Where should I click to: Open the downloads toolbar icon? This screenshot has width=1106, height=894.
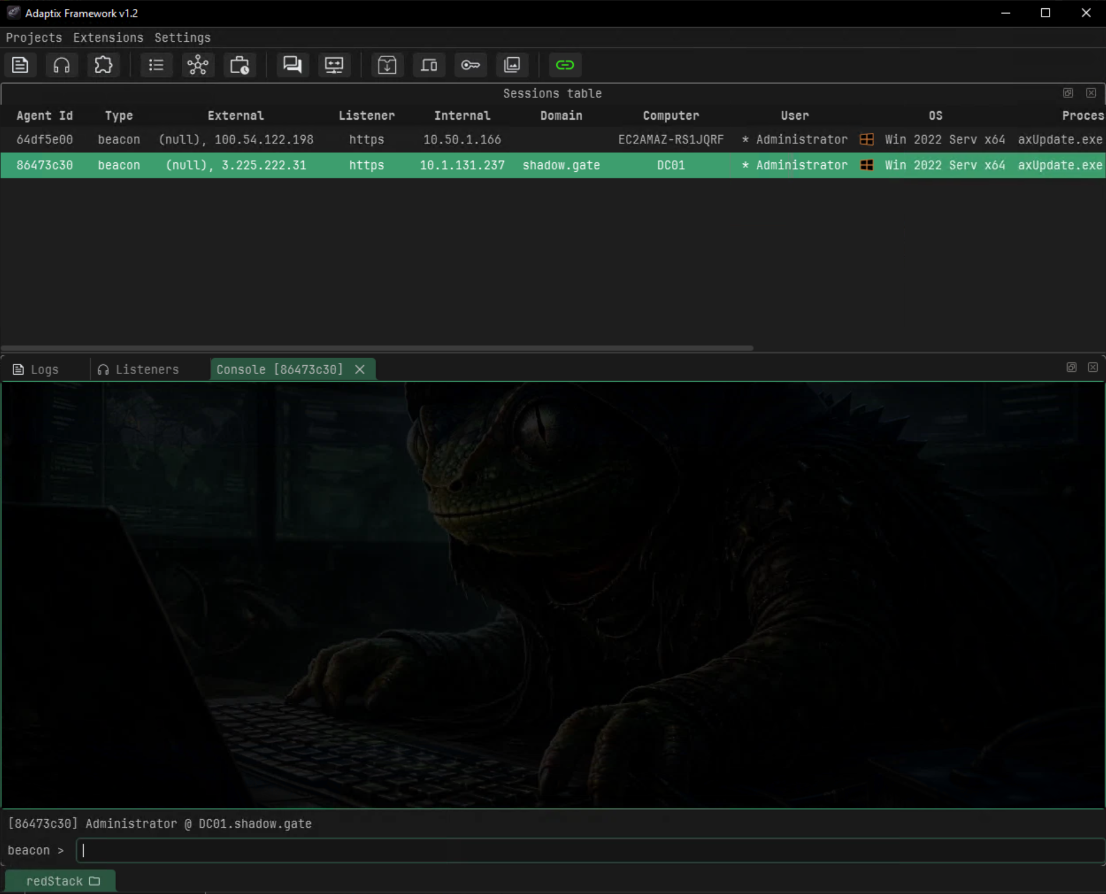tap(387, 65)
